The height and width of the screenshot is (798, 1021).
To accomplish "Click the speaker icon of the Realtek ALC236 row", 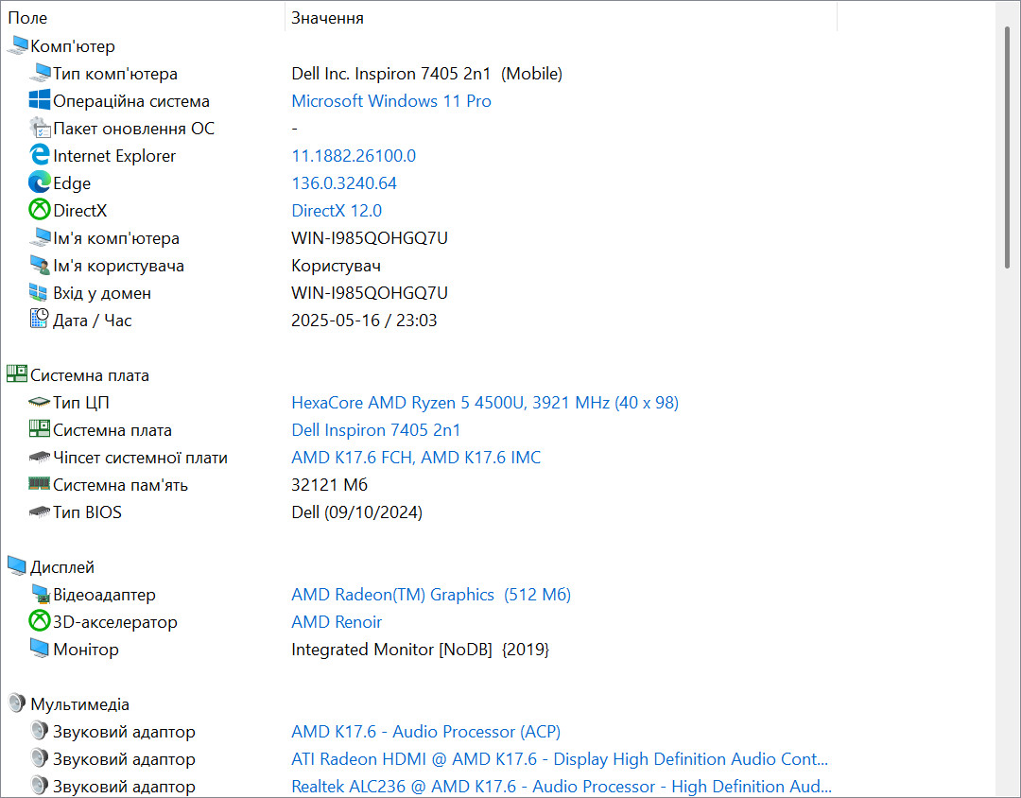I will coord(40,786).
